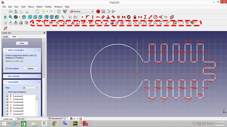Viewport: 227px width, 127px height.
Task: Open the Redo history dropdown arrow
Action: (54, 11)
